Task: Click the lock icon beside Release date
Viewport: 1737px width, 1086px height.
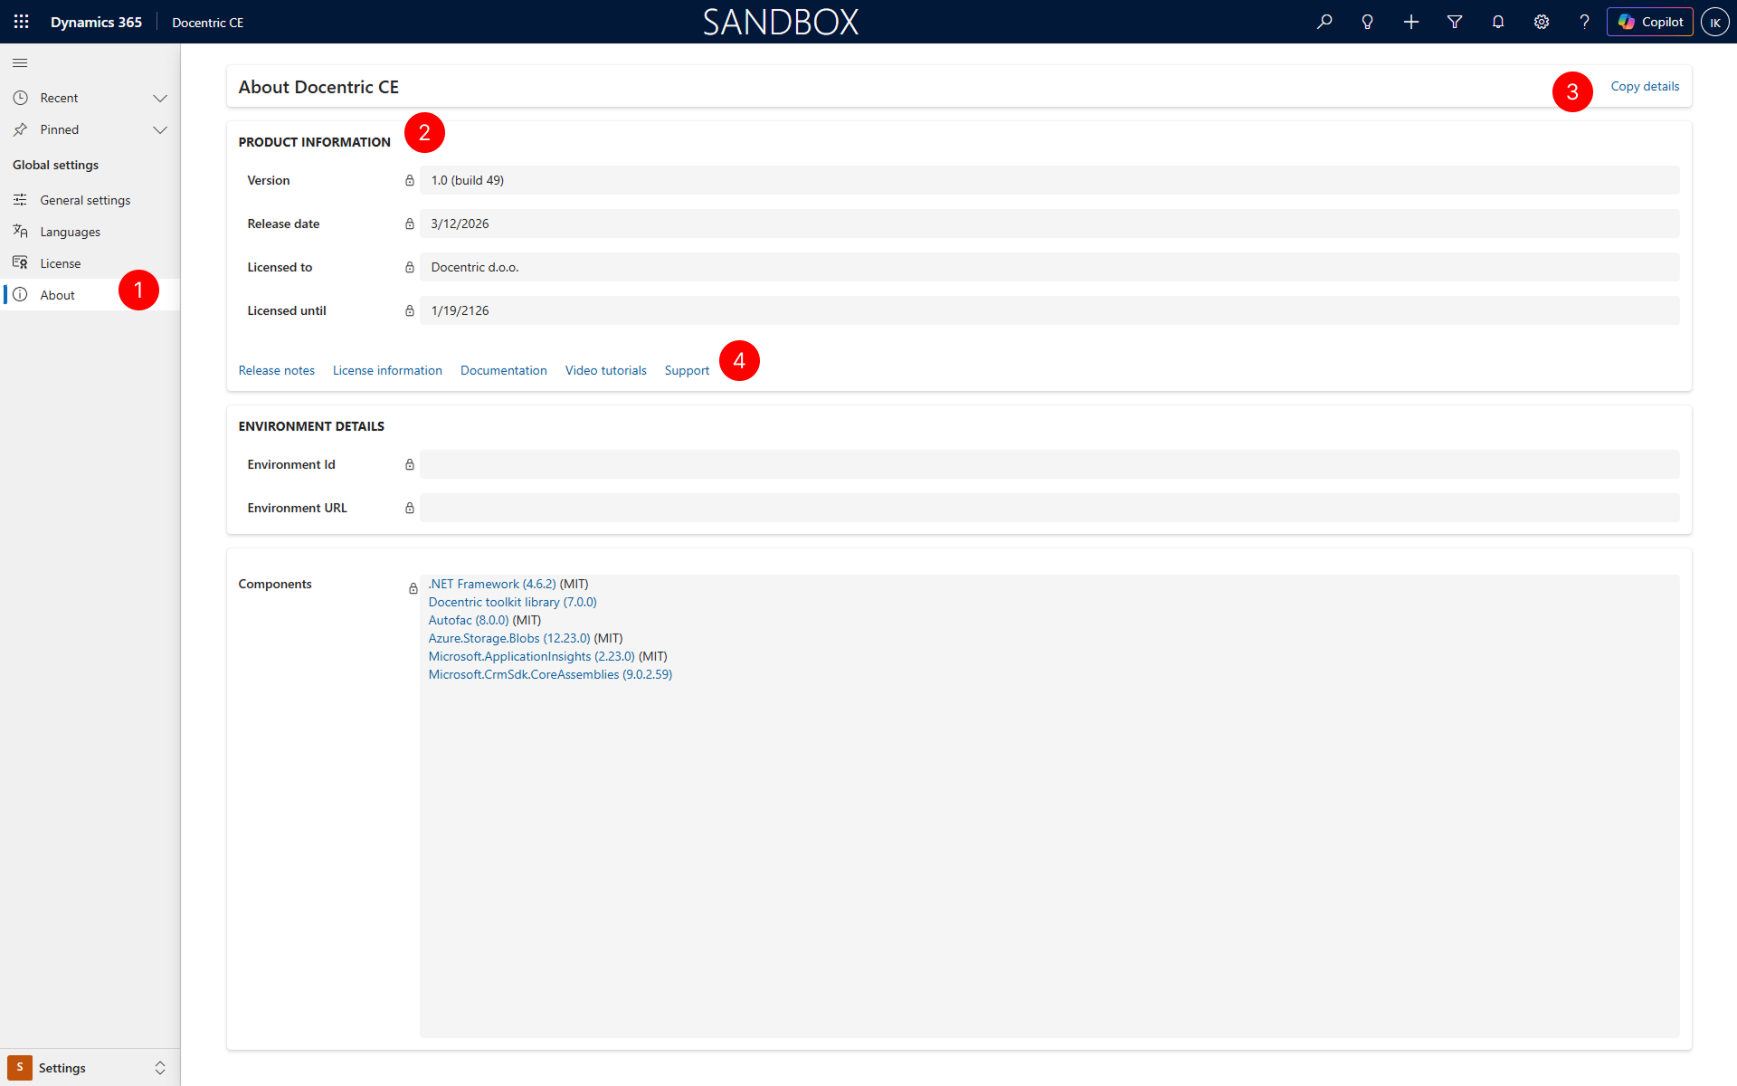Action: click(x=410, y=224)
